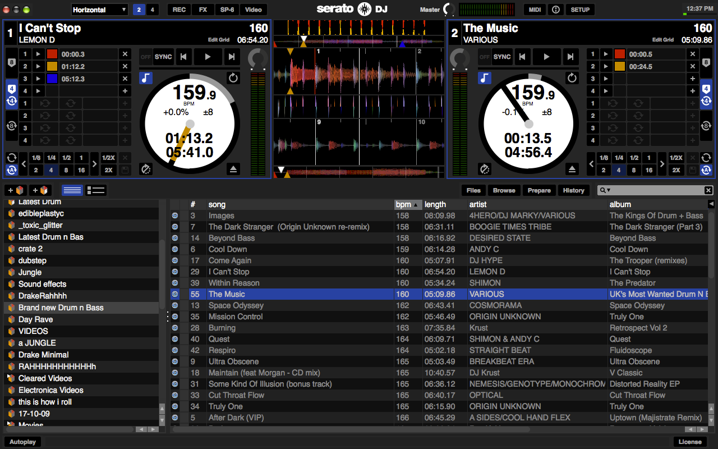Screen dimensions: 718x449
Task: Show shorter loop sizes on deck 2 with left arrow
Action: pyautogui.click(x=592, y=164)
